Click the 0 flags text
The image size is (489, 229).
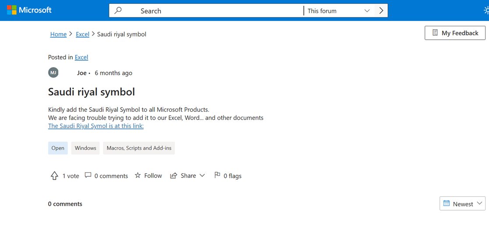233,176
